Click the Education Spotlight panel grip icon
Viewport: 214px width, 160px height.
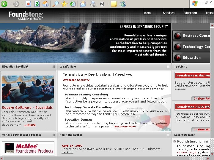point(53,67)
